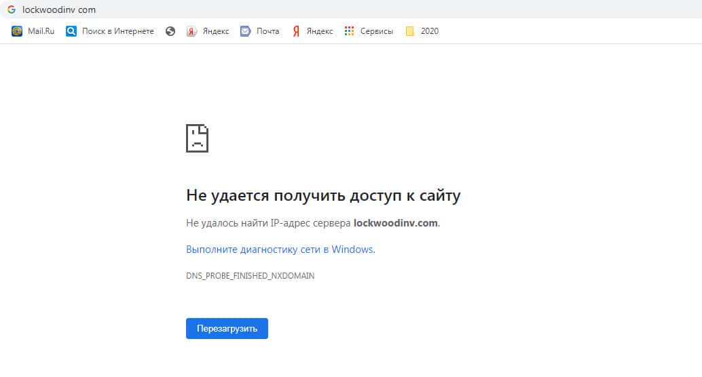The image size is (702, 377).
Task: Click the Google icon in the address bar
Action: (x=12, y=9)
